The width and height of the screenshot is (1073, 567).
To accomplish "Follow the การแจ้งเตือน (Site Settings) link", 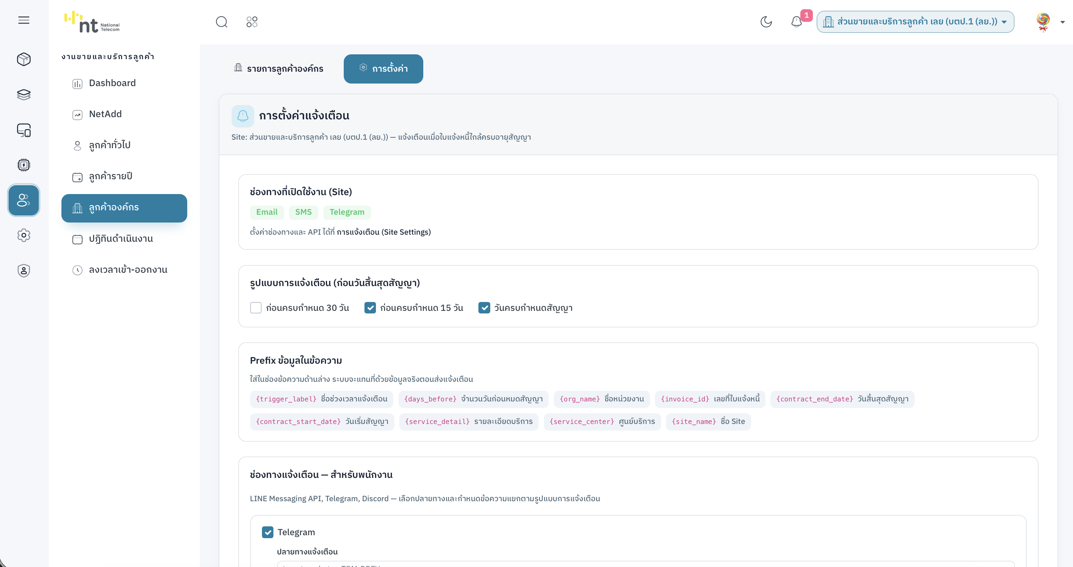I will point(384,232).
